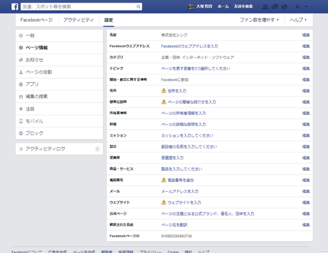328x253 pixels.
Task: Click 編集 in the ミッション row
Action: (306, 135)
